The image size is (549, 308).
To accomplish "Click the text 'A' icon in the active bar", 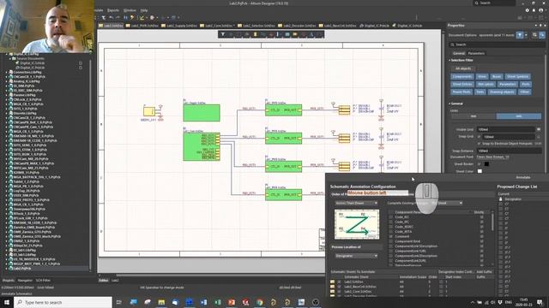I will point(311,34).
